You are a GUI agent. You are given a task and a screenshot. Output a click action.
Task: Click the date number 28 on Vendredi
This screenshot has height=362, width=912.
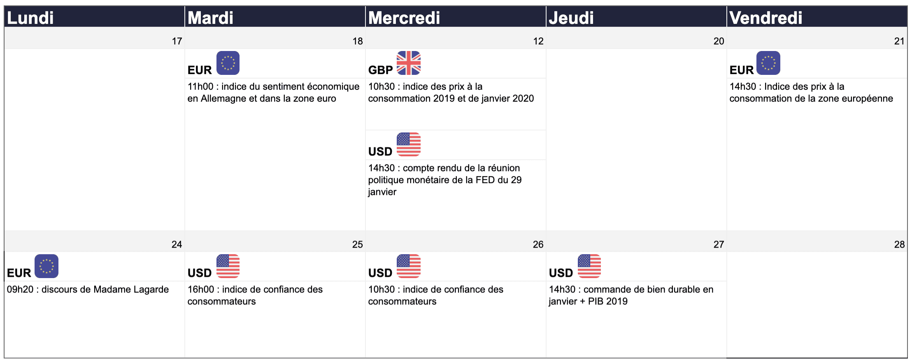(899, 244)
